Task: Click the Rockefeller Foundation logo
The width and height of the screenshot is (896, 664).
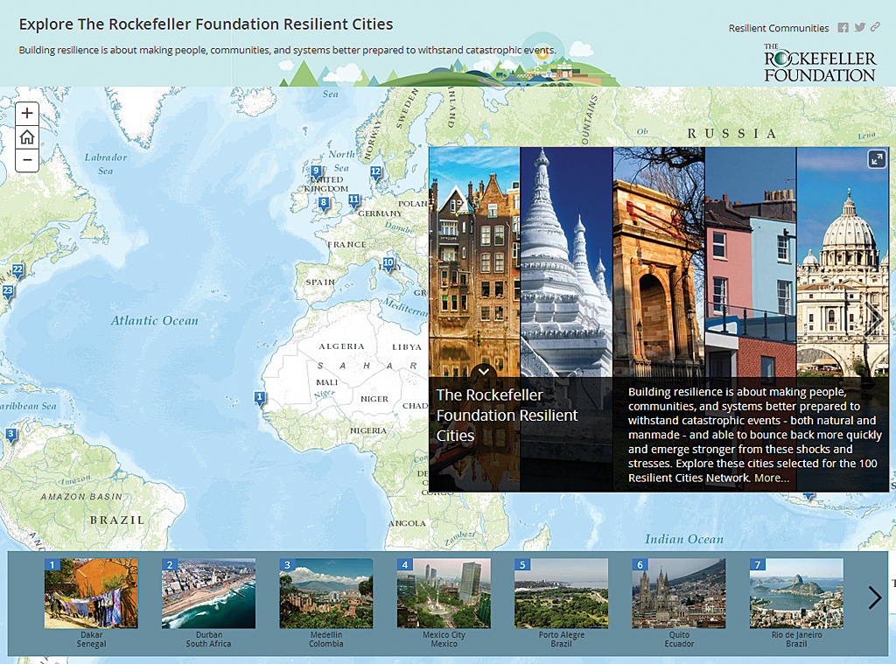Action: click(819, 63)
